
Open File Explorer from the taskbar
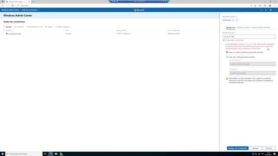(56, 154)
